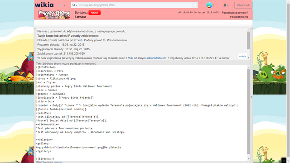Expand the search scope magnifier dropdown
290x163 pixels.
click(x=75, y=5)
